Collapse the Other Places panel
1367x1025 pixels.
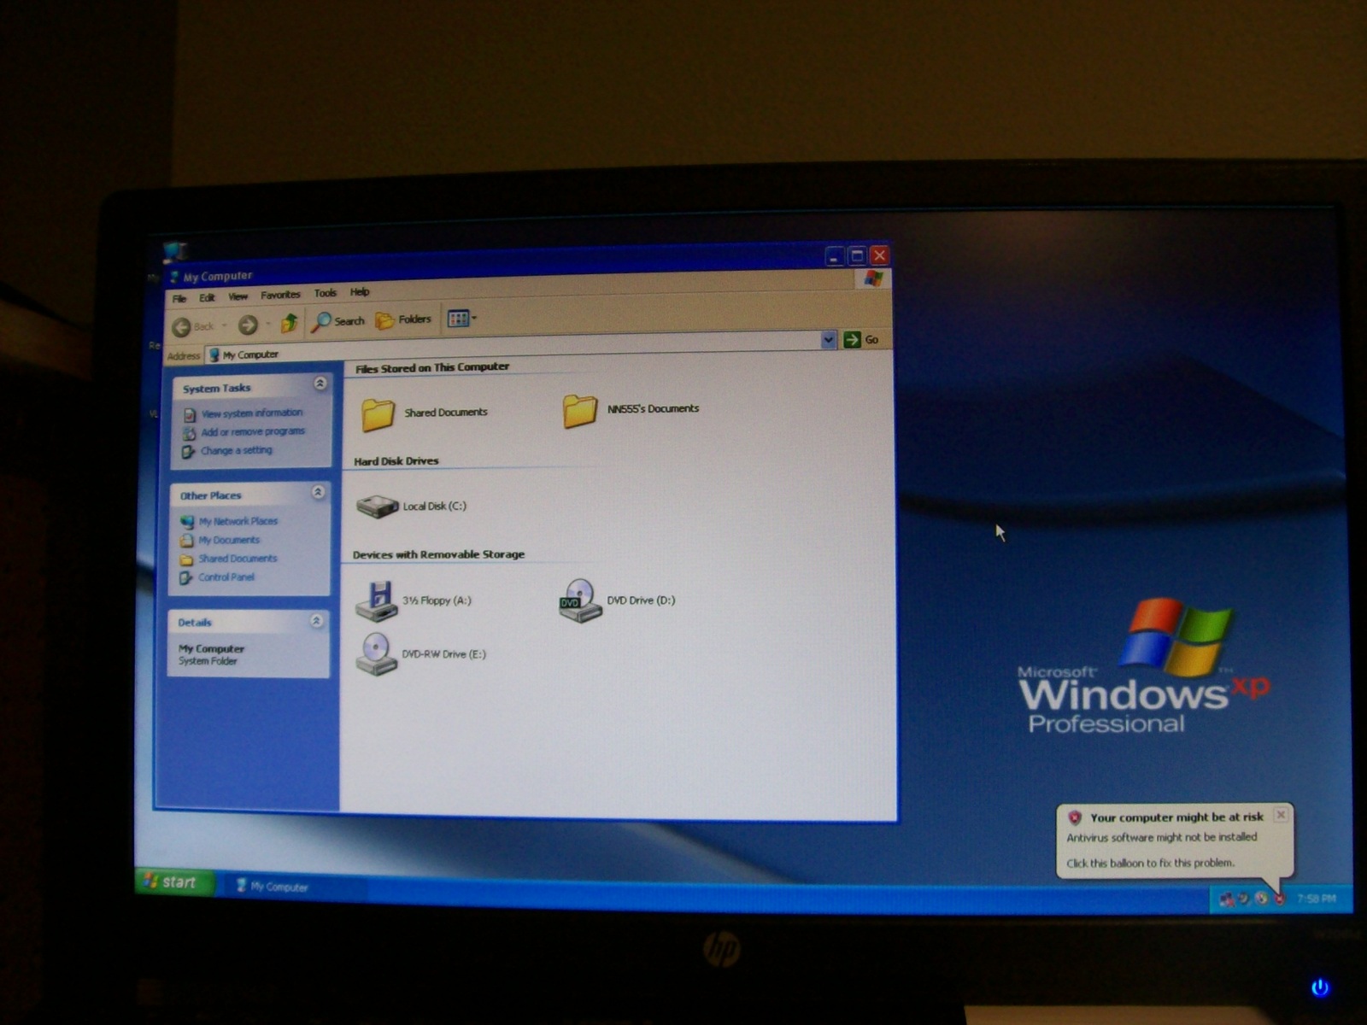[x=318, y=492]
